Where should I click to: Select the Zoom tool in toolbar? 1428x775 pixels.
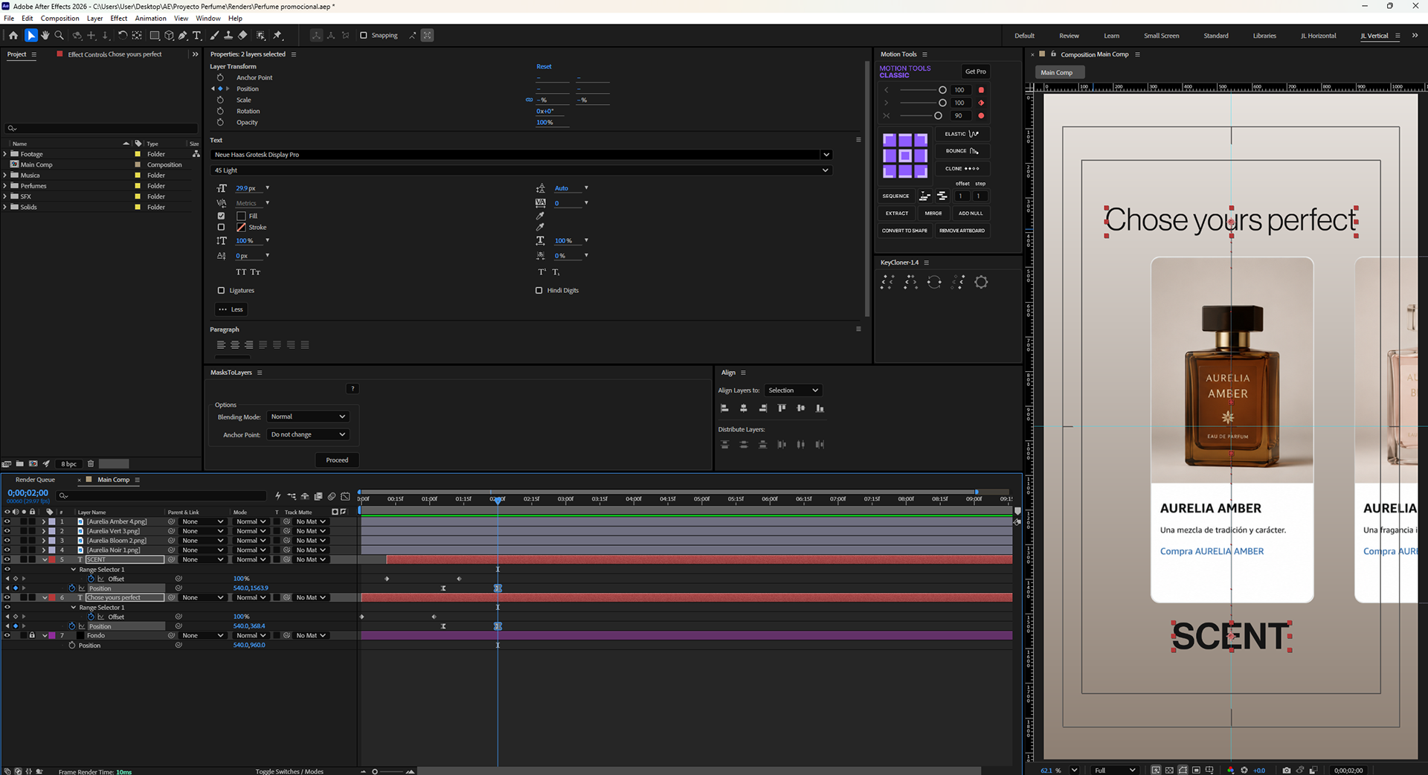(59, 36)
